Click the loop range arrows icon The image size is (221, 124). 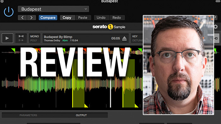pyautogui.click(x=21, y=38)
